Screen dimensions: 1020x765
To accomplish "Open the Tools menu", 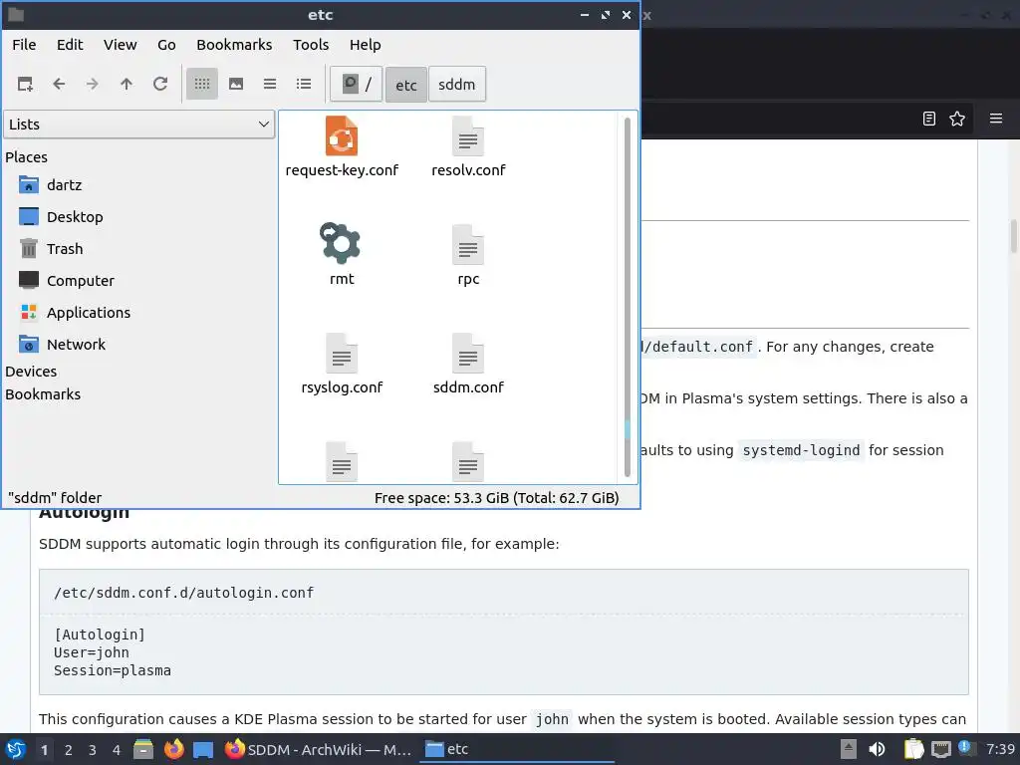I will coord(311,45).
